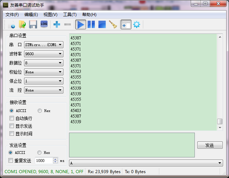Click the blue plus toolbar icon

point(56,24)
